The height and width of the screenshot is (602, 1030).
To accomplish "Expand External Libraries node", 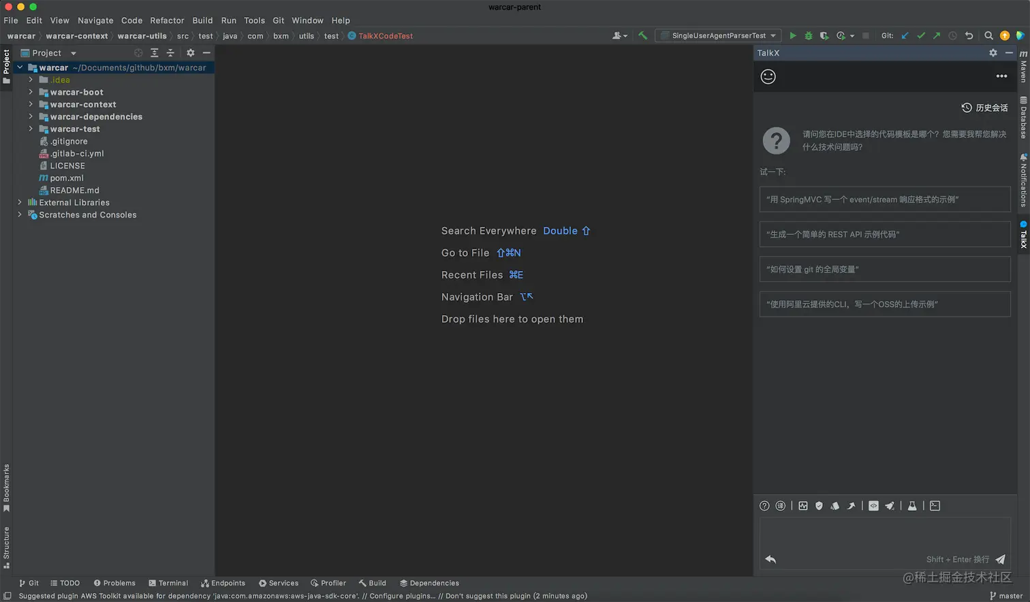I will tap(20, 202).
